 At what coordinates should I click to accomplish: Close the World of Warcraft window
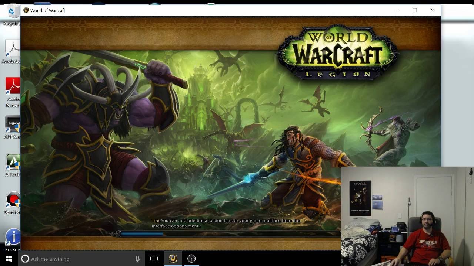pyautogui.click(x=432, y=10)
